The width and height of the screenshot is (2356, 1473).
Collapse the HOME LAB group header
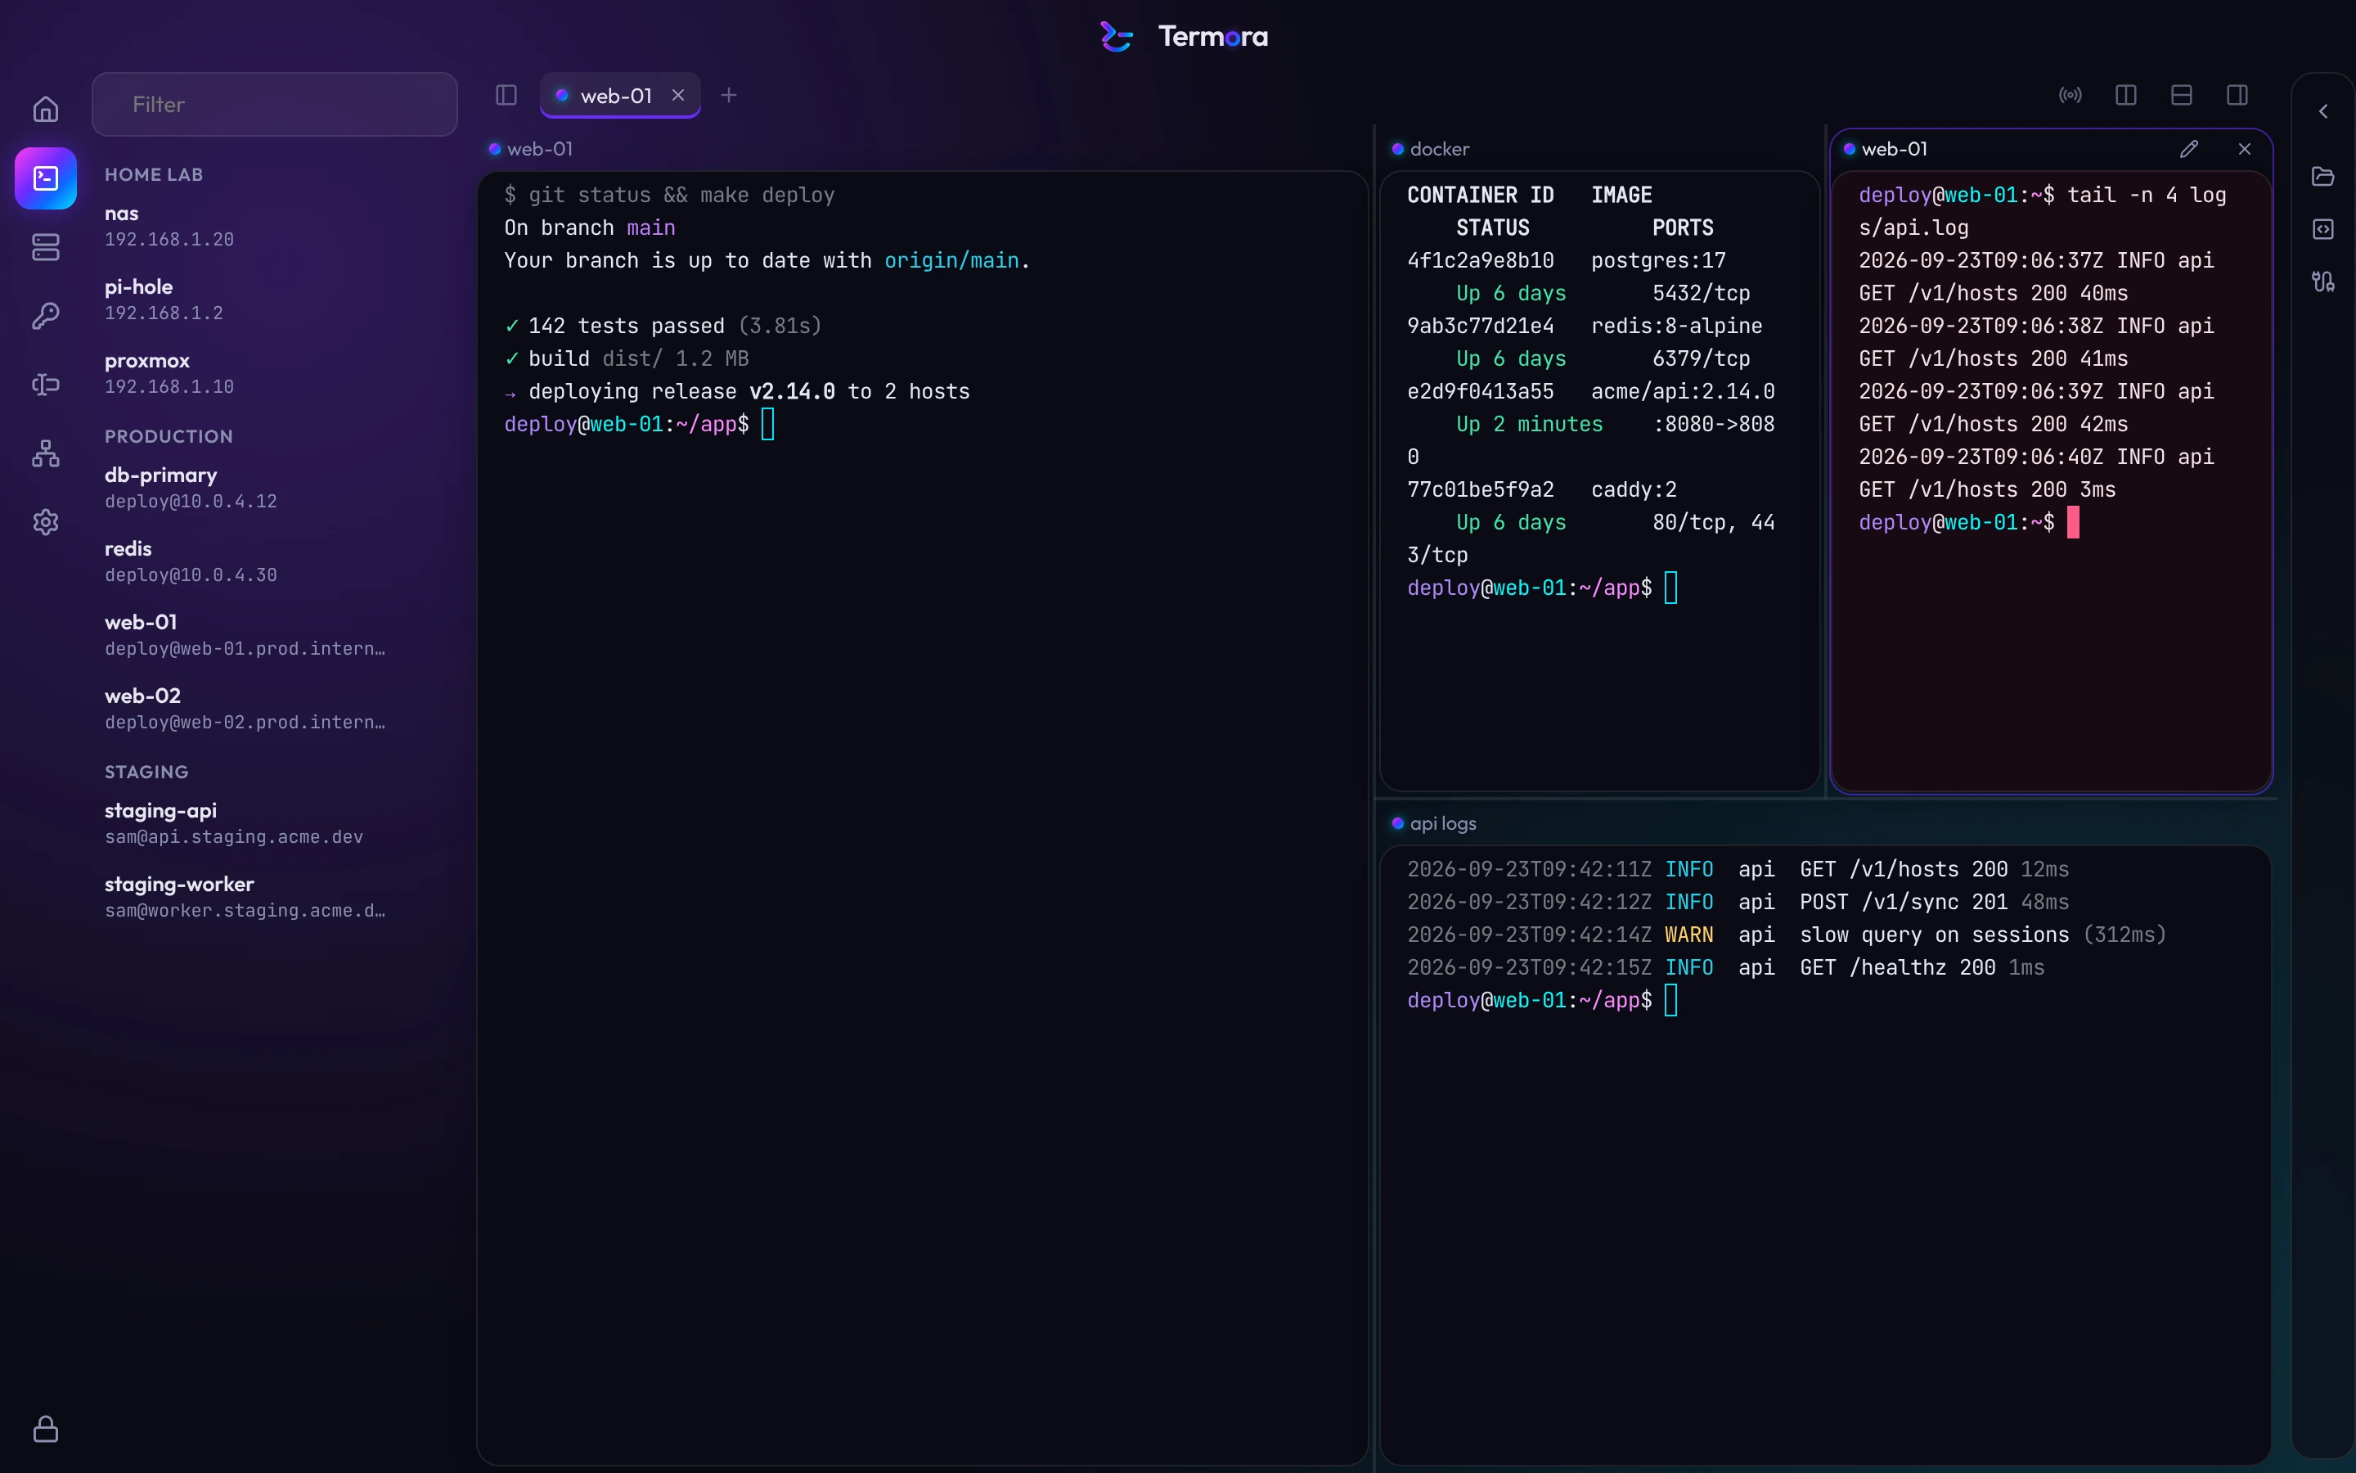point(154,174)
